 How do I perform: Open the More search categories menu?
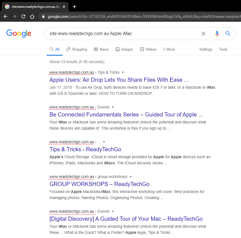tap(169, 49)
